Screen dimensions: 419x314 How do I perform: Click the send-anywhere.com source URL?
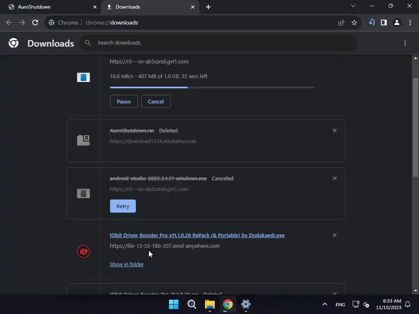click(x=164, y=246)
